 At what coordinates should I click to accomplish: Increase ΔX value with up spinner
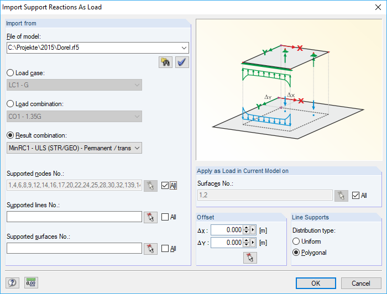pyautogui.click(x=247, y=228)
